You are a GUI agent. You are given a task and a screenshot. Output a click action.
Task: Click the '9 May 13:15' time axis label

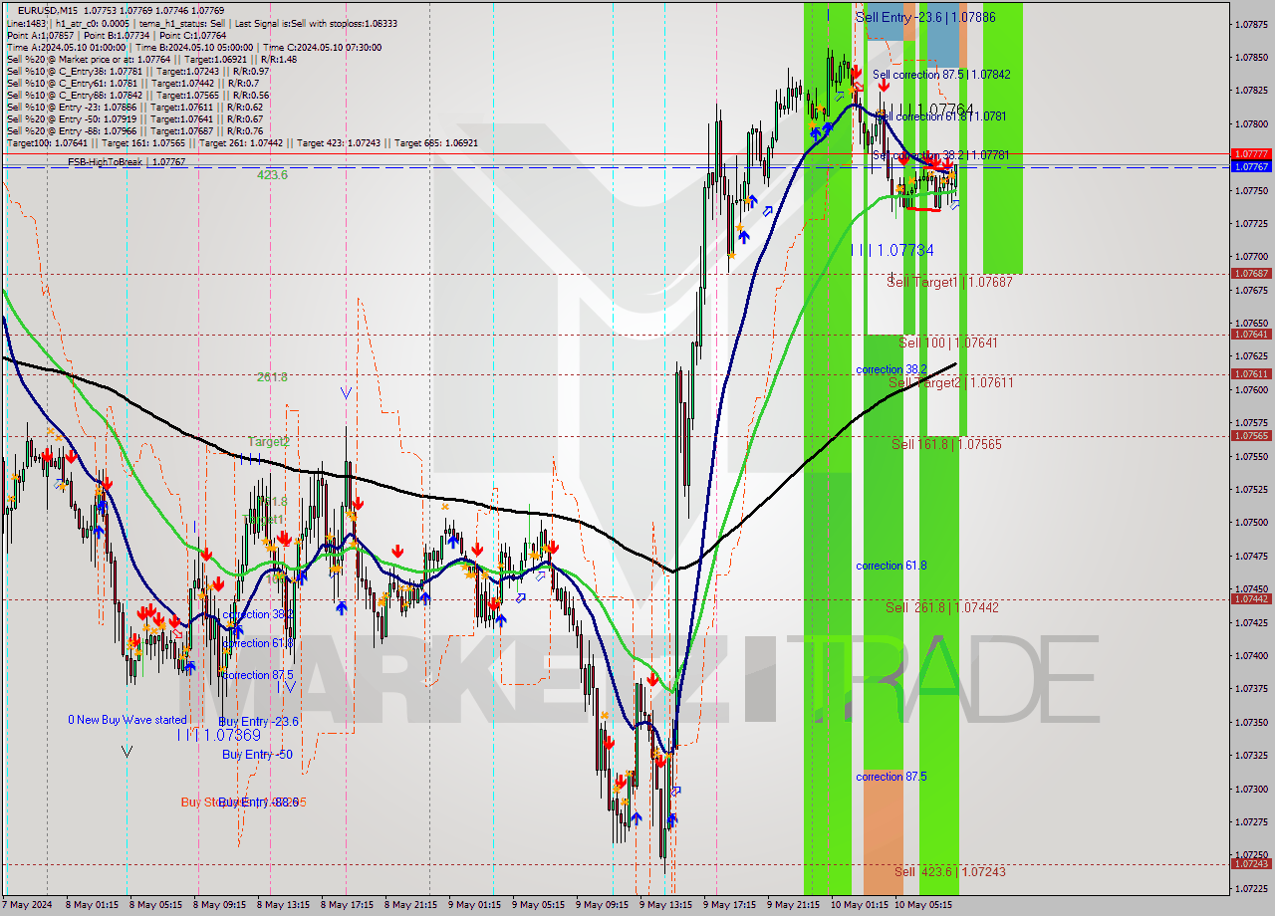666,905
